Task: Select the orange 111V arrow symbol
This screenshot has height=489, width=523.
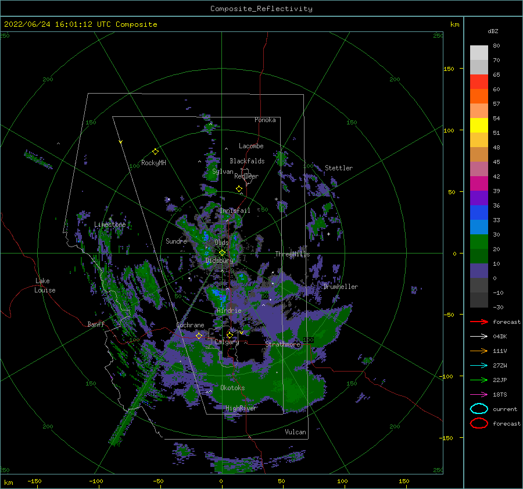Action: [x=479, y=351]
